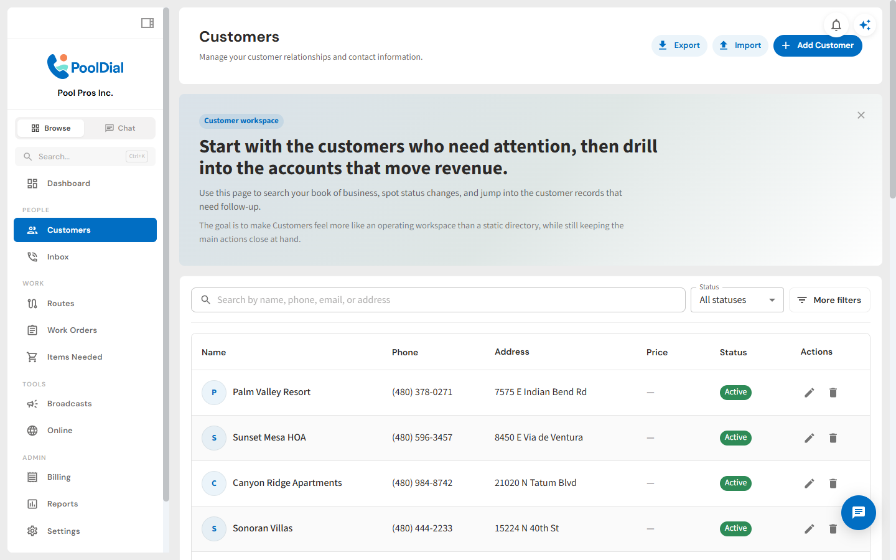Click the Phone column header
The image size is (896, 560).
pos(405,352)
